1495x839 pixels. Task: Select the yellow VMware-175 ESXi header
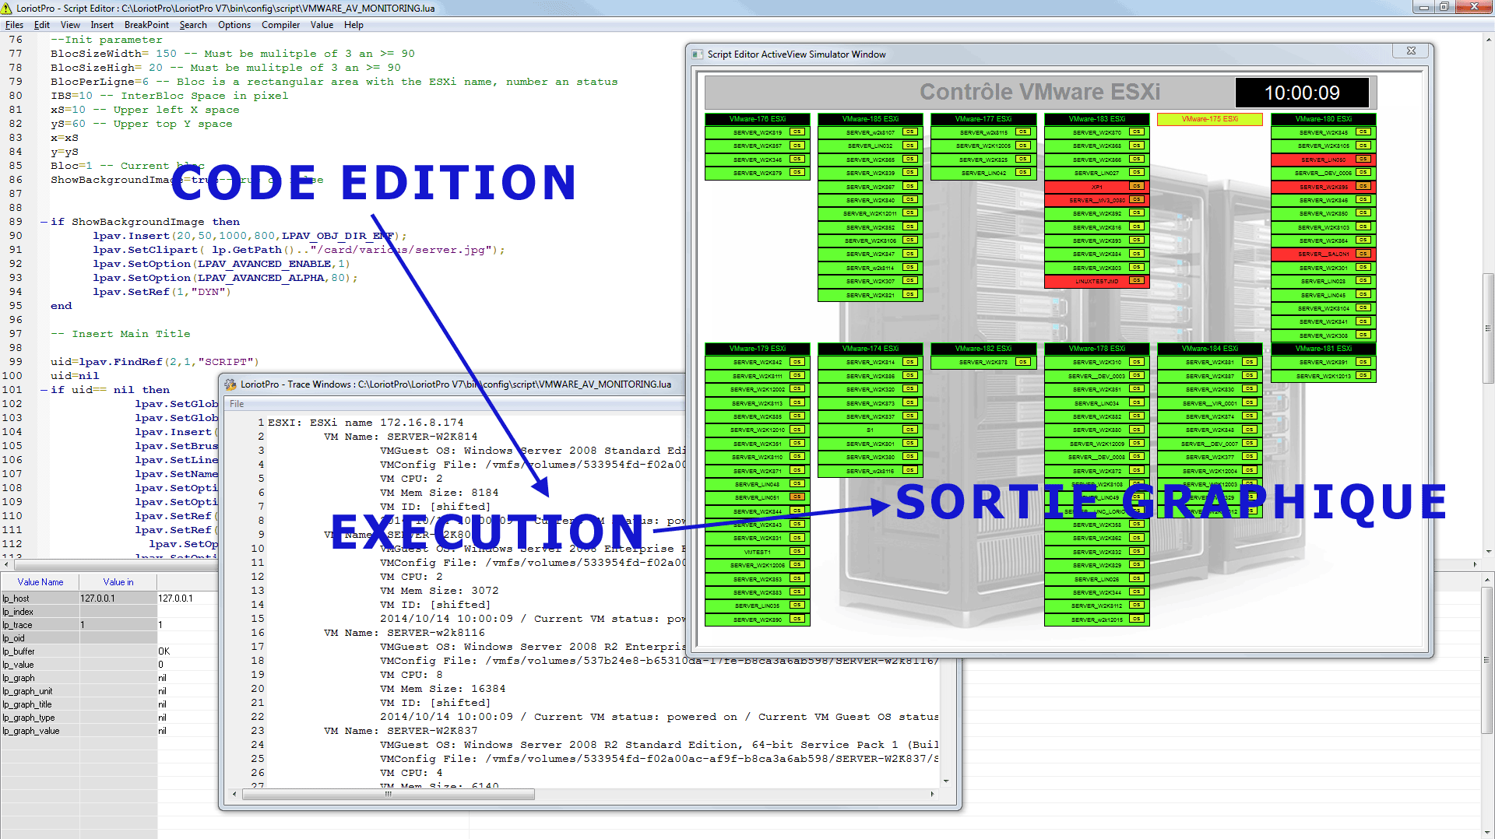click(1209, 119)
